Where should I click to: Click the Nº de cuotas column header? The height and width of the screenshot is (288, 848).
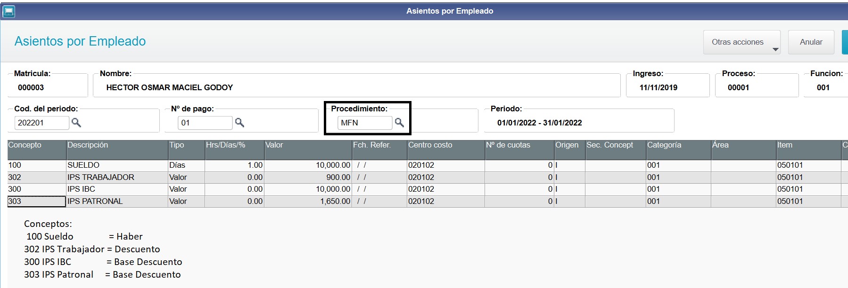tap(520, 150)
